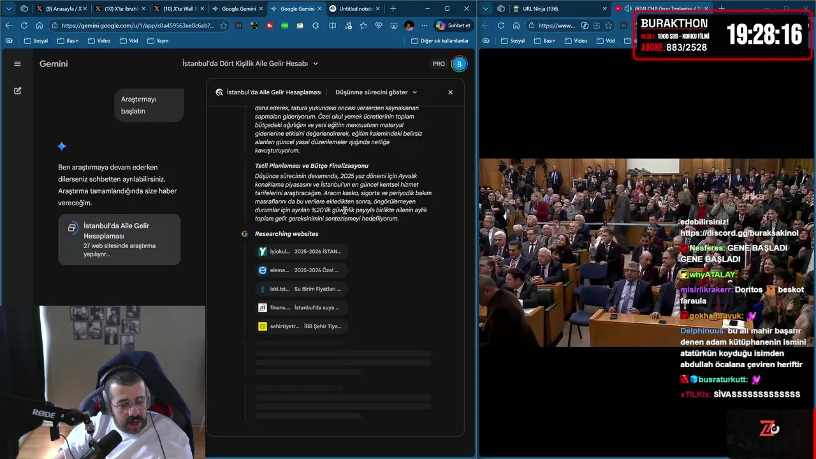Open Workspaces icon in right browser window

tap(501, 8)
